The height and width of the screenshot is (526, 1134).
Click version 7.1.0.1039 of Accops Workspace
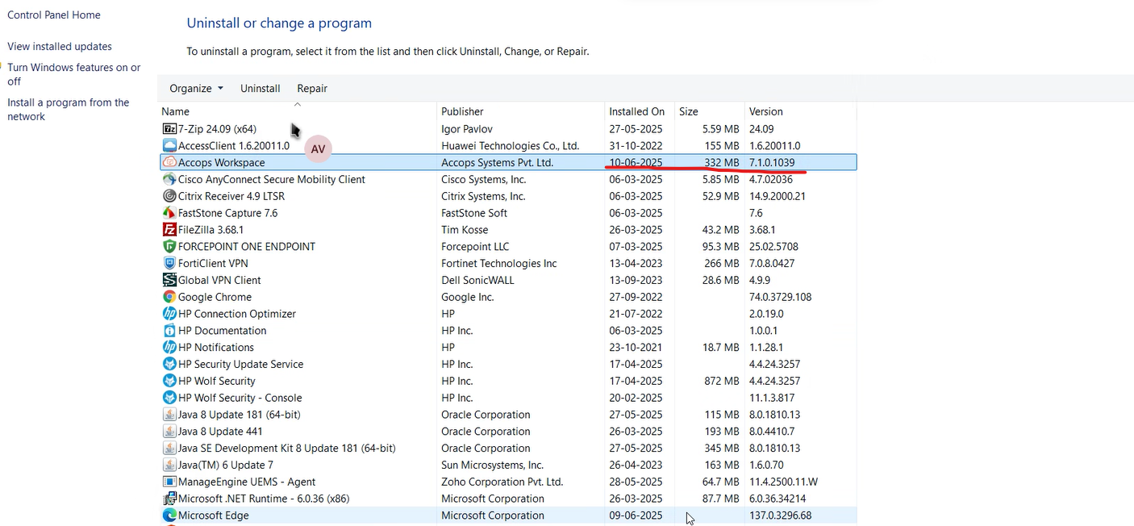772,163
